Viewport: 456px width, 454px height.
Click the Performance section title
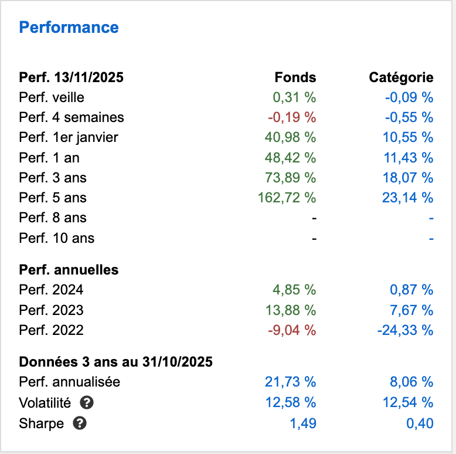pyautogui.click(x=69, y=28)
